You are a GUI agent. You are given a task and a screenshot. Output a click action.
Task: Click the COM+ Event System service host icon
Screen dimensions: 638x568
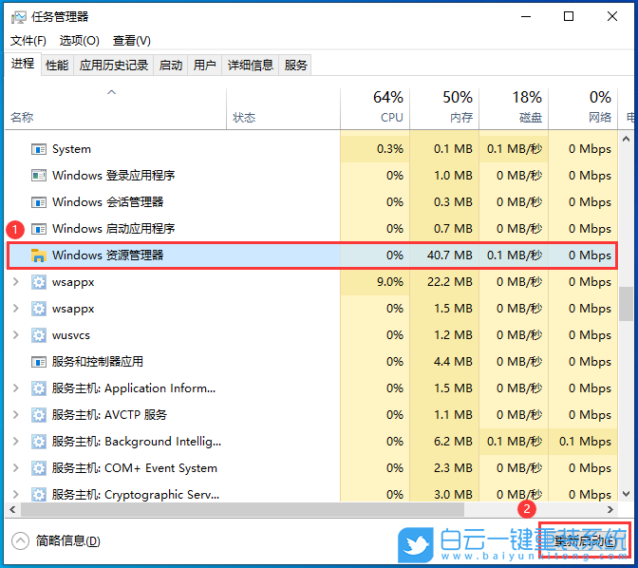tap(39, 468)
